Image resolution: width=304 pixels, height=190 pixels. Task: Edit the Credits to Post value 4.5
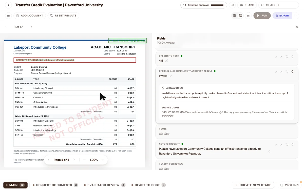[x=167, y=61]
